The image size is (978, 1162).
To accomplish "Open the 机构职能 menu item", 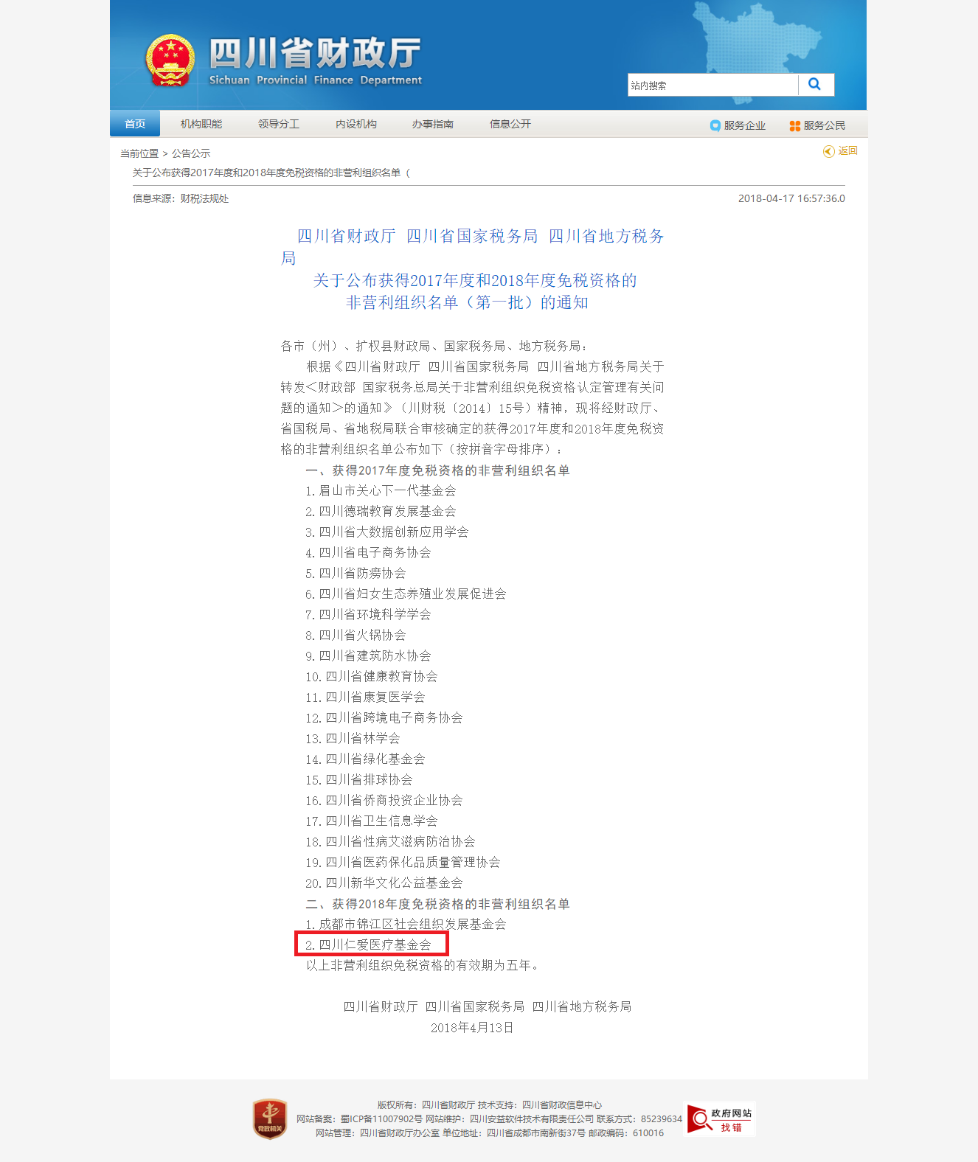I will coord(201,124).
